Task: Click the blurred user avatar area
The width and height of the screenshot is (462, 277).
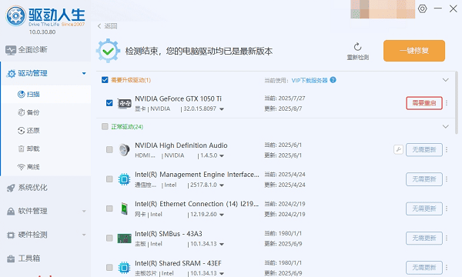Action: 383,9
